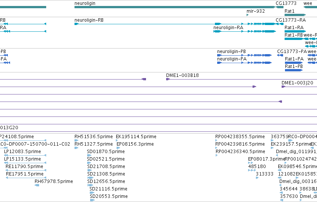Open the 313333 feature label
317x202 pixels.
pos(264,174)
